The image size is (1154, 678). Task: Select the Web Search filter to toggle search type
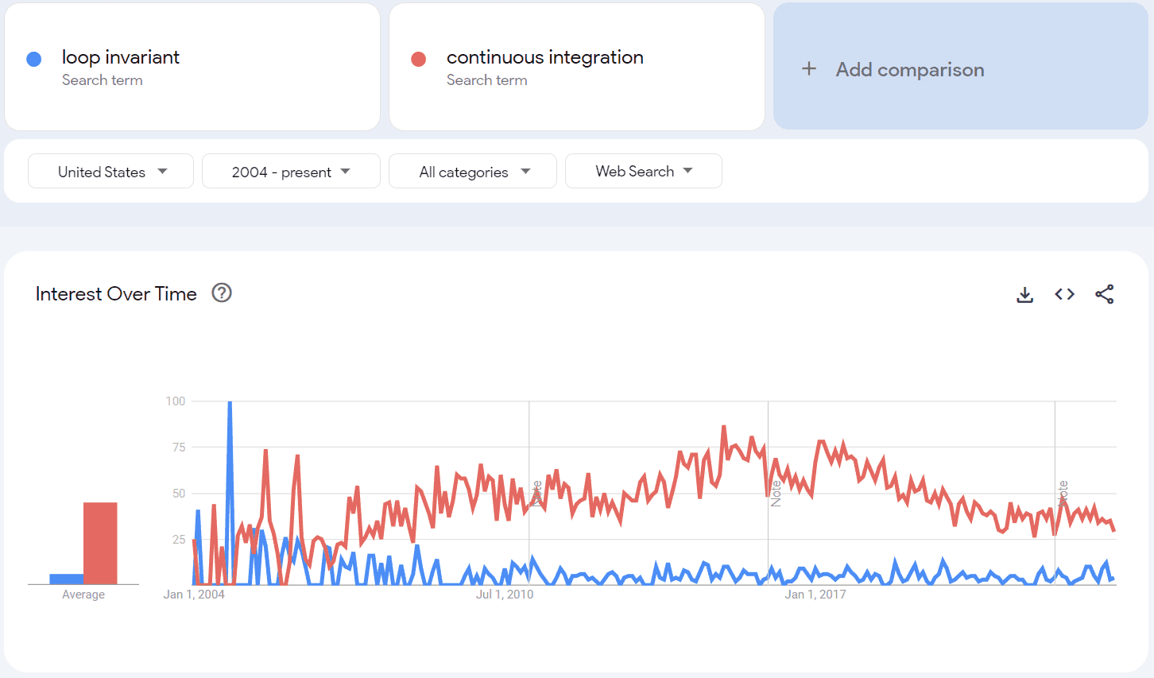point(644,171)
